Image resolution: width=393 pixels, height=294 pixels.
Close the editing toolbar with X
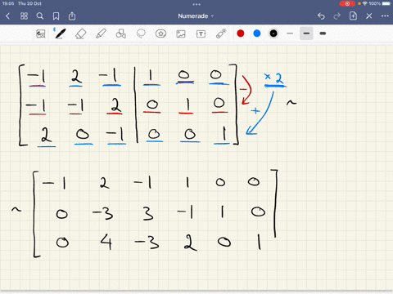pyautogui.click(x=369, y=16)
